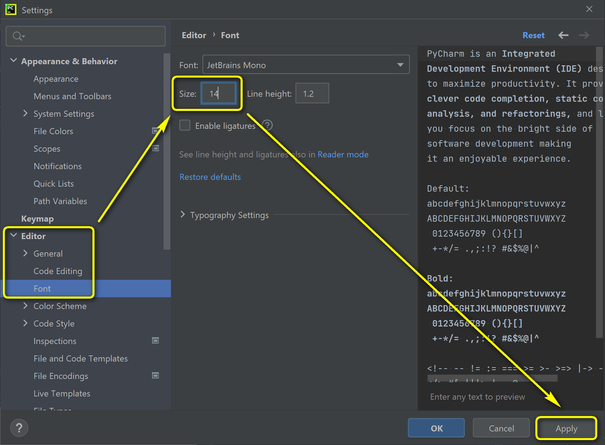Click the search magnifier icon in settings
Image resolution: width=605 pixels, height=445 pixels.
pyautogui.click(x=18, y=36)
